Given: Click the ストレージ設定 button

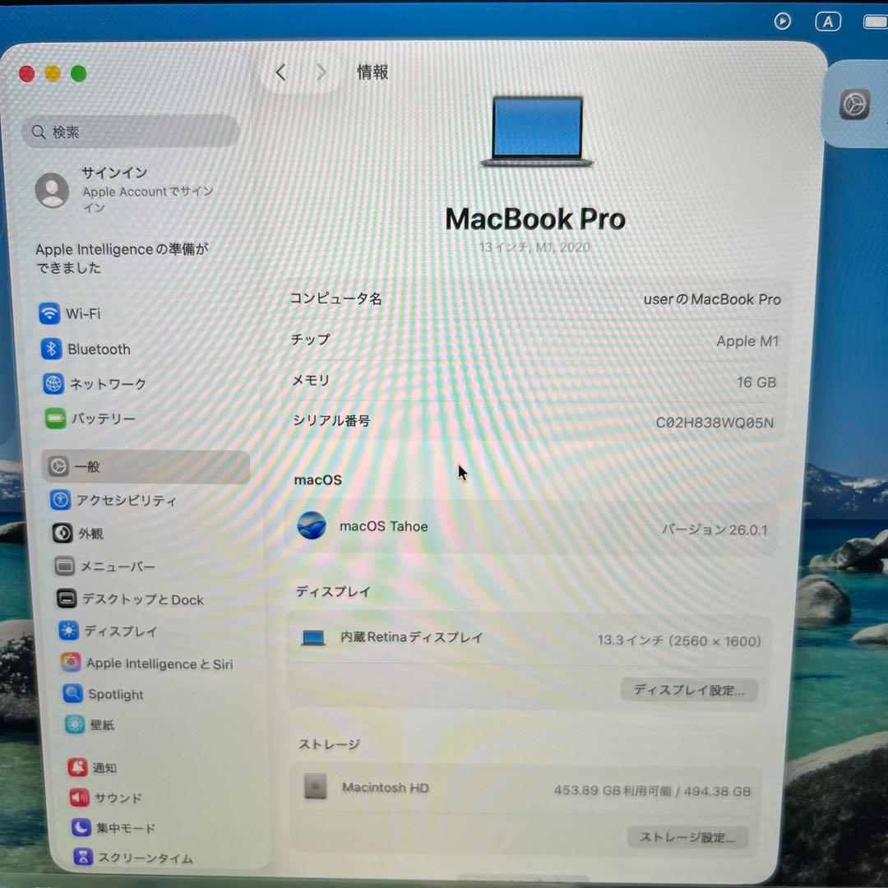Looking at the screenshot, I should click(x=687, y=837).
